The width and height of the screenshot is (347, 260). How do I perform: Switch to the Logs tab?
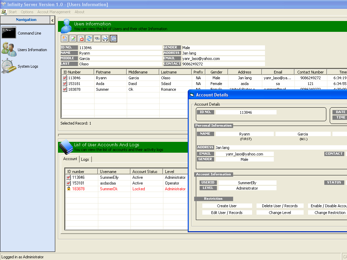(x=85, y=159)
